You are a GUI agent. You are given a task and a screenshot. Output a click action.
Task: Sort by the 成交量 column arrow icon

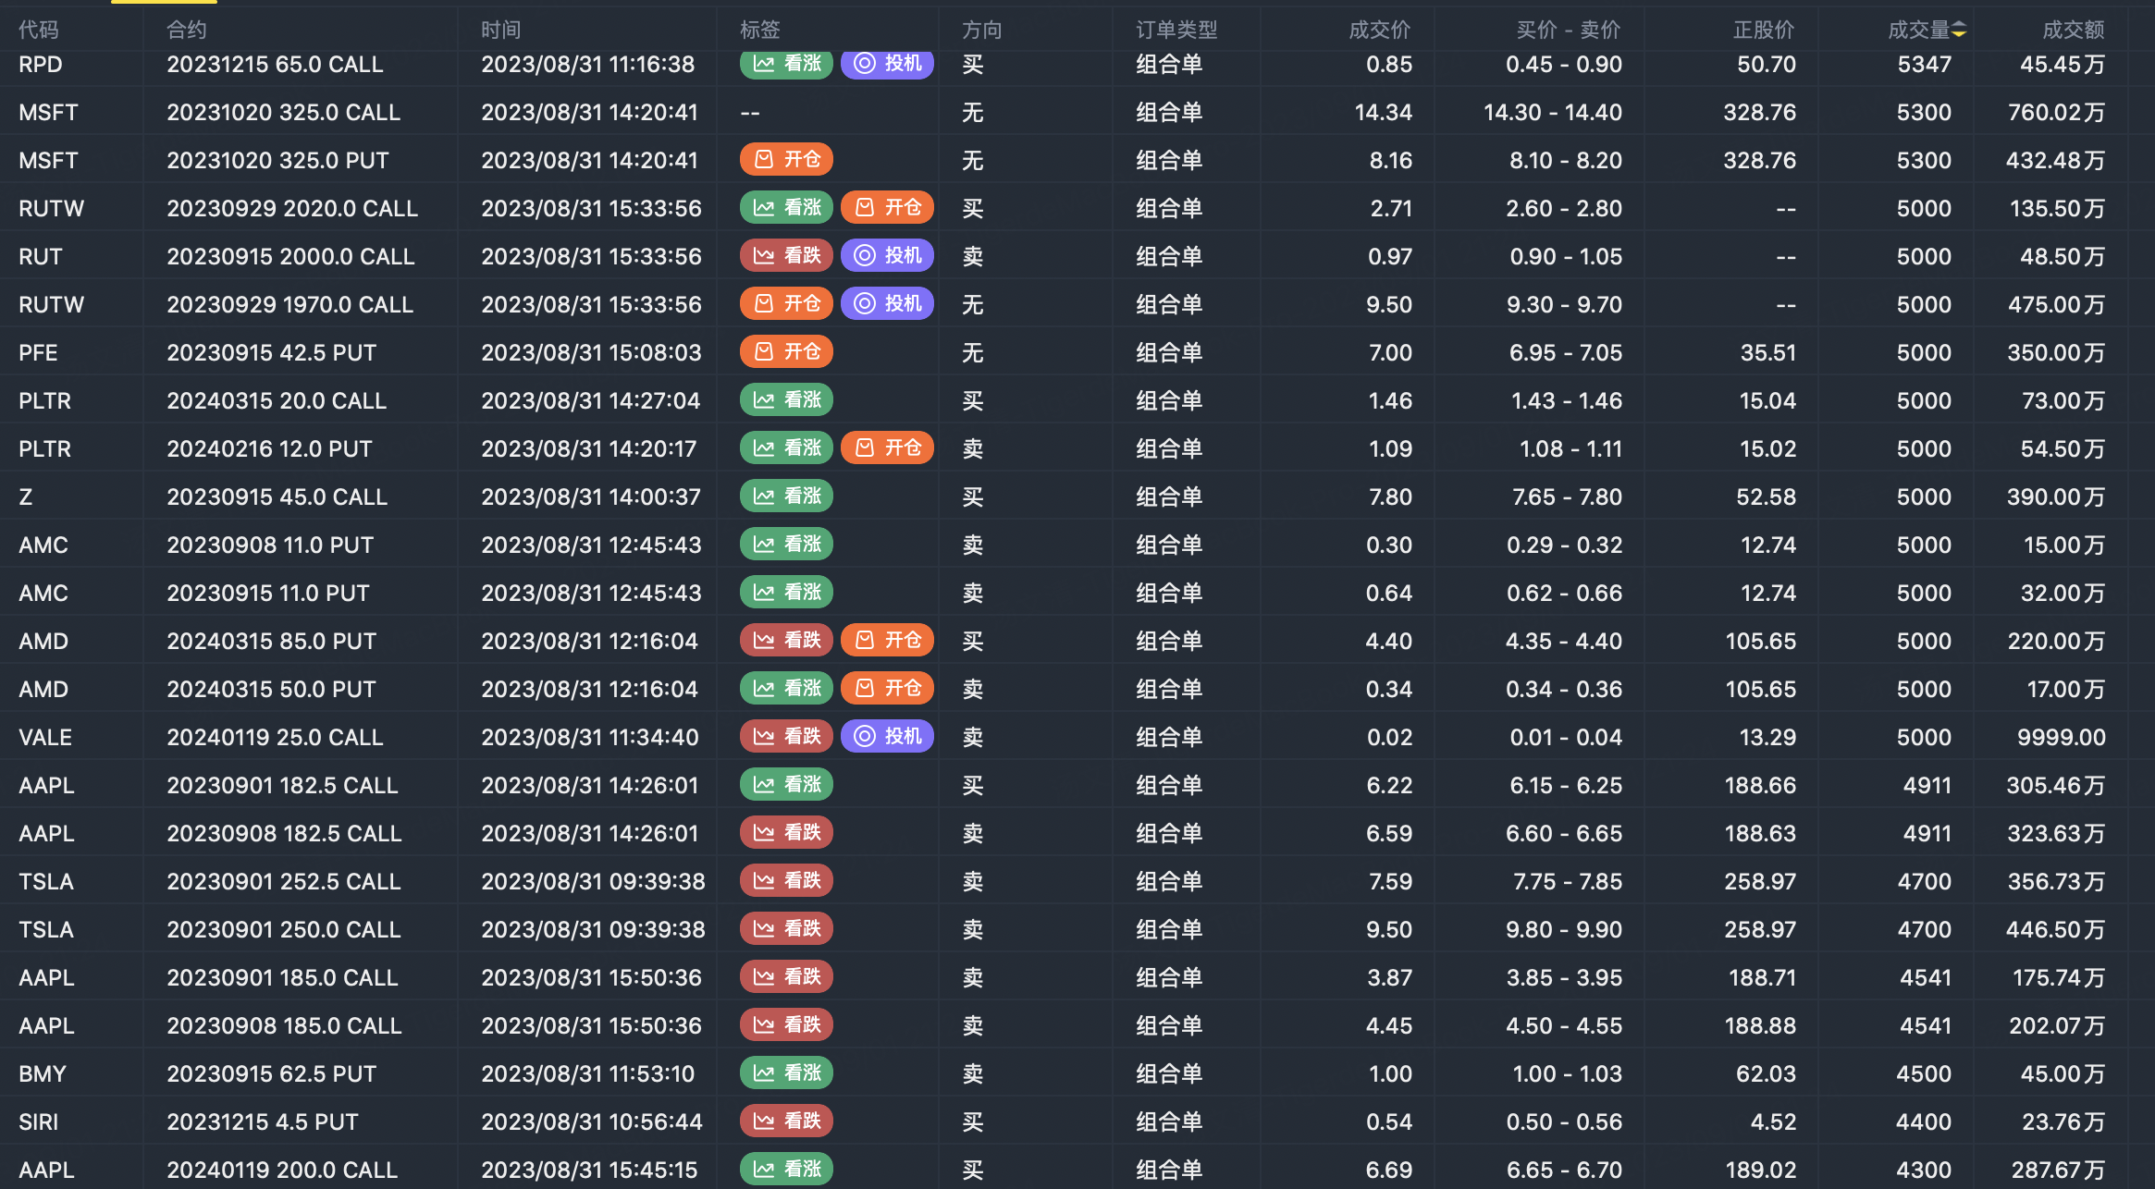1959,31
